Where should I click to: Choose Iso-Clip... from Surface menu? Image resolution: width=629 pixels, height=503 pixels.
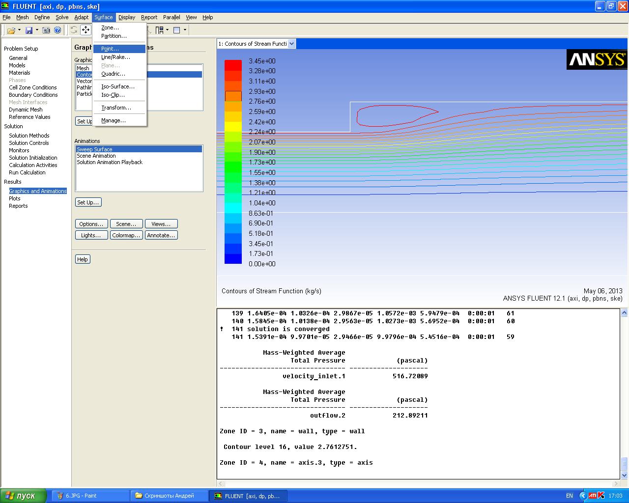coord(119,95)
